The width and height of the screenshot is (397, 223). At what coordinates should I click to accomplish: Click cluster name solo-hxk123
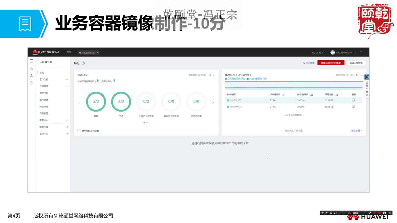pos(235,107)
